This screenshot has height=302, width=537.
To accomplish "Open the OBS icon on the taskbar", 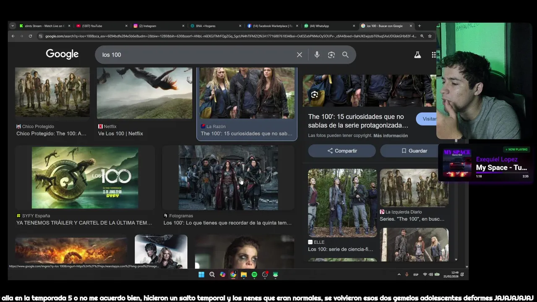I will tap(265, 275).
